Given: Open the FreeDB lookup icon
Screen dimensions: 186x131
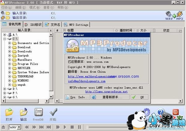Looking at the screenshot, I should [38, 112].
